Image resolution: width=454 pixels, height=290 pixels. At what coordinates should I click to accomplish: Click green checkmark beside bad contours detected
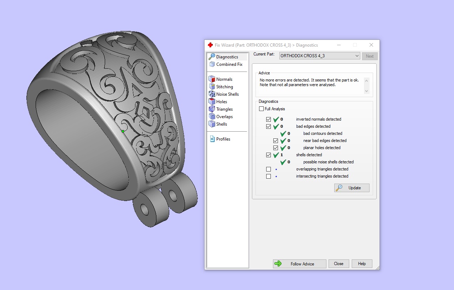point(283,133)
